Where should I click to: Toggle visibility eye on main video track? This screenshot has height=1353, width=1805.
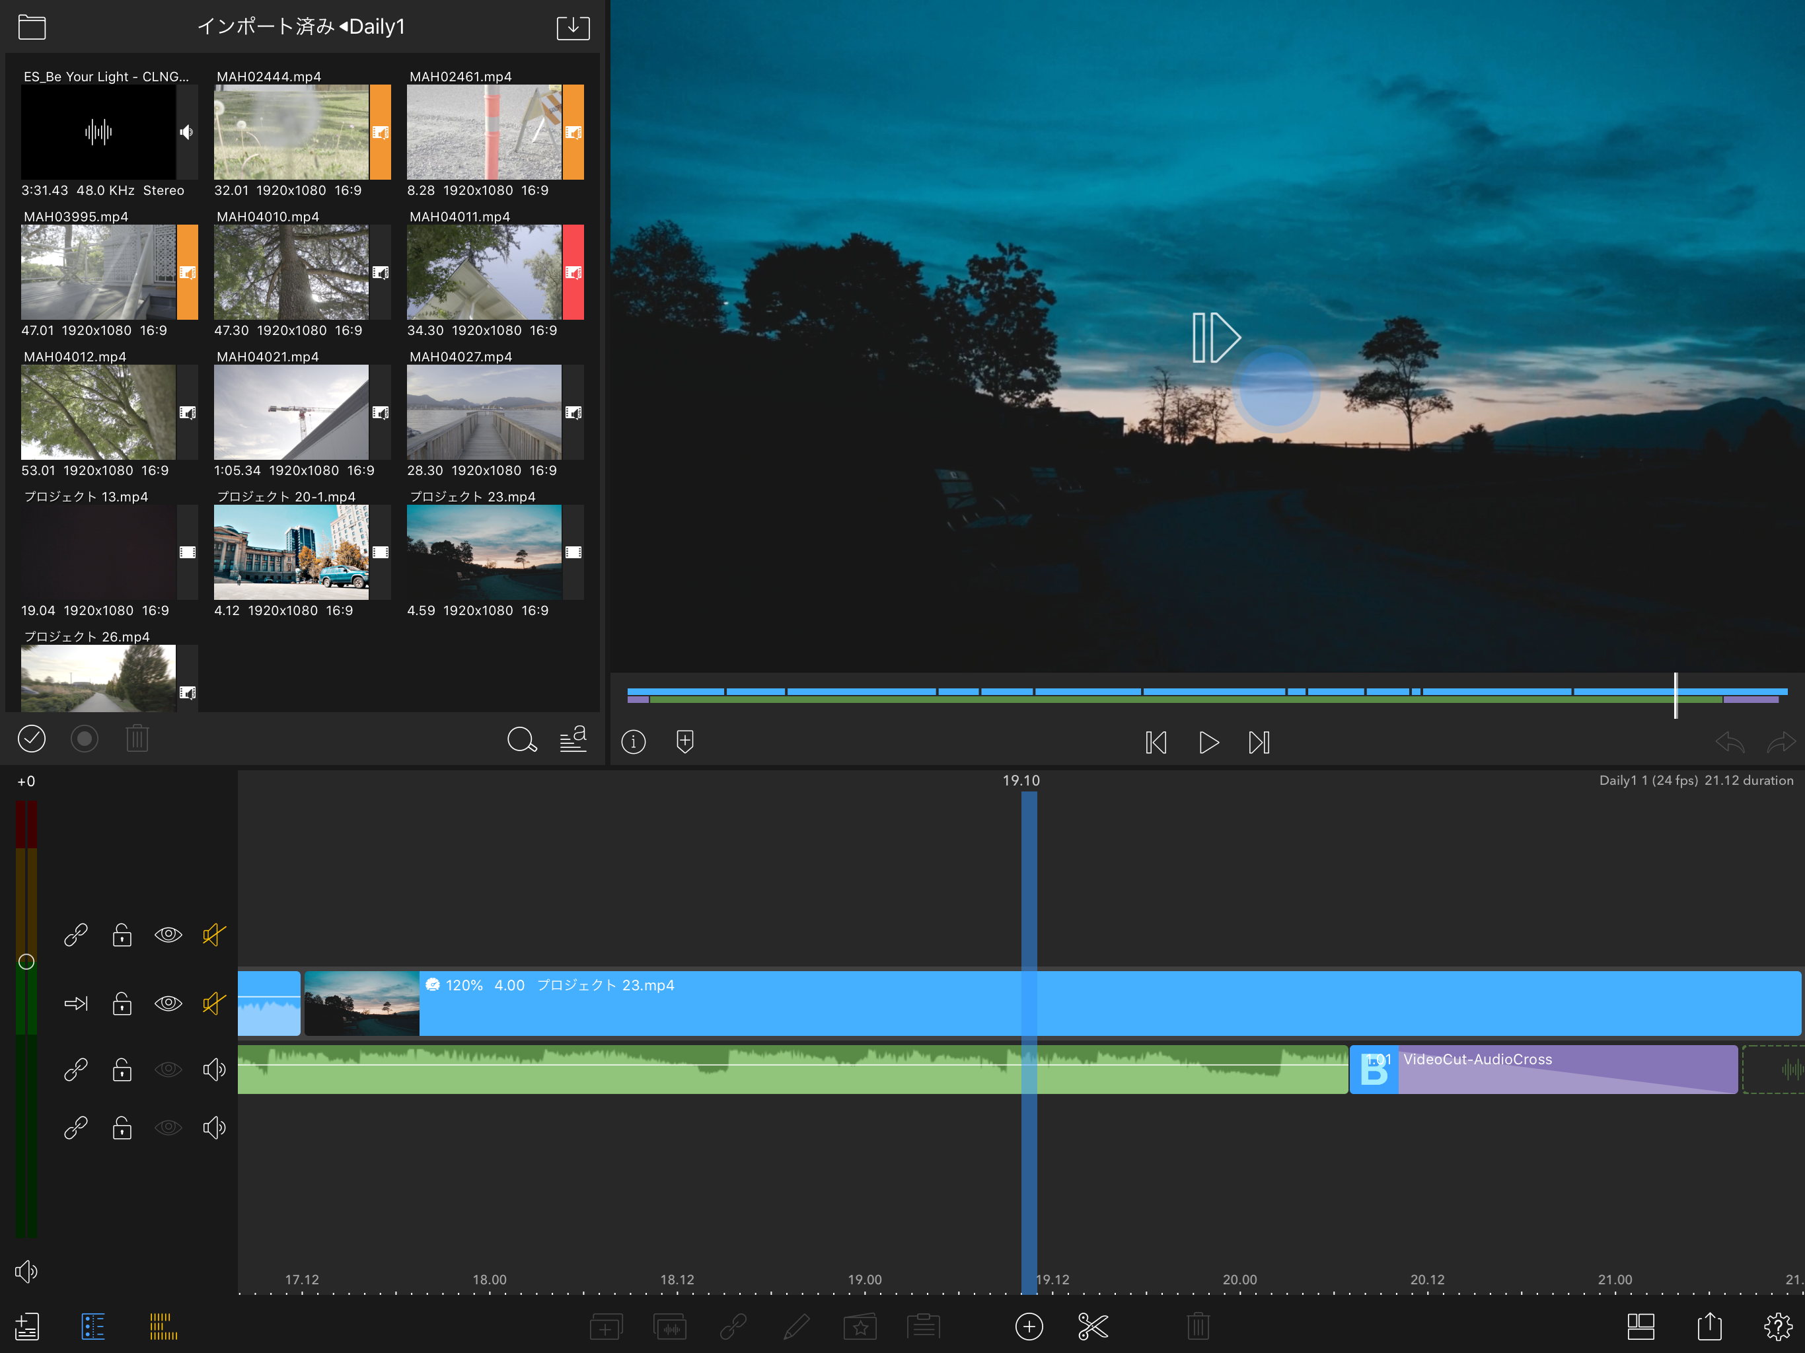click(168, 1003)
